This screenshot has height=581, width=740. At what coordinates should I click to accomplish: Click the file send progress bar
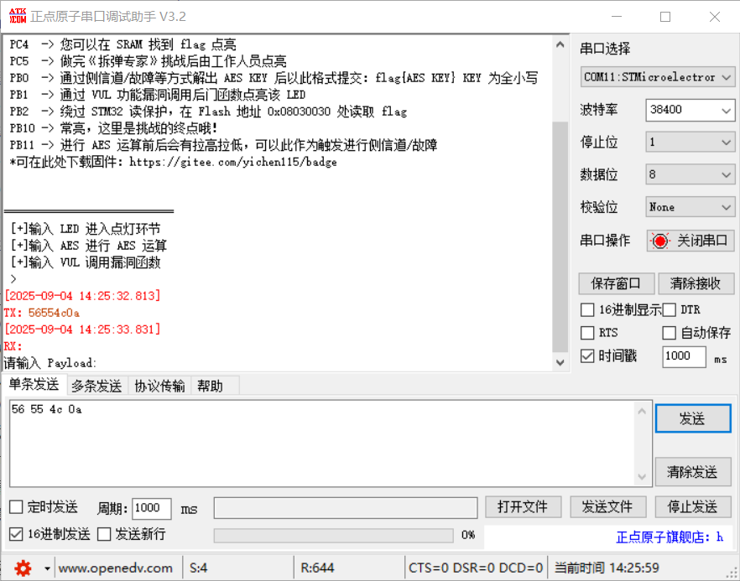(x=334, y=535)
